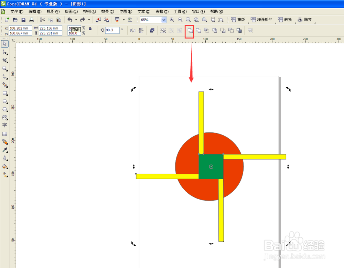Open Align and distribute icon
Image resolution: width=344 pixels, height=268 pixels.
[250, 31]
